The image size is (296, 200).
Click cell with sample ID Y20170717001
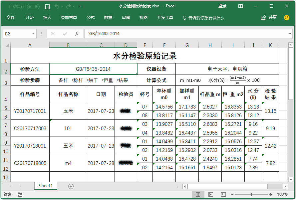click(30, 111)
